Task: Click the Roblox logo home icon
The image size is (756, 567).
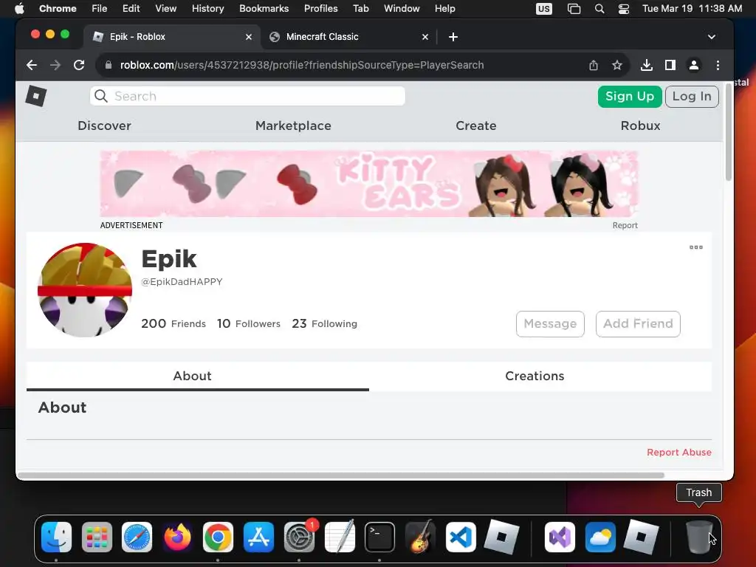Action: pos(36,96)
